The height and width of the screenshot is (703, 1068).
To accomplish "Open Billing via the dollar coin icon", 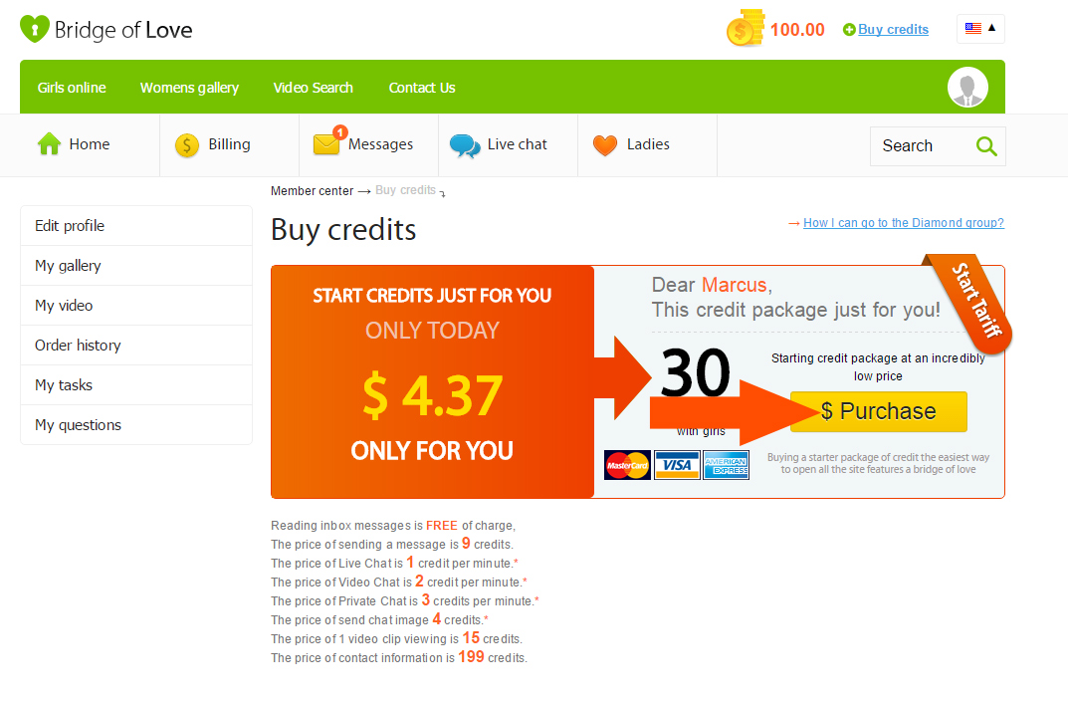I will [x=187, y=144].
